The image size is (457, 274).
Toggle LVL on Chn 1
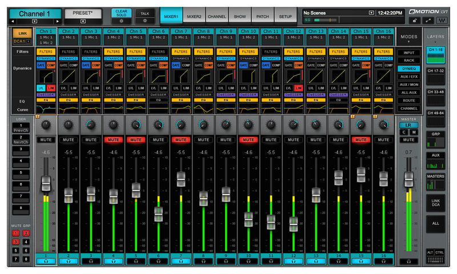click(41, 88)
